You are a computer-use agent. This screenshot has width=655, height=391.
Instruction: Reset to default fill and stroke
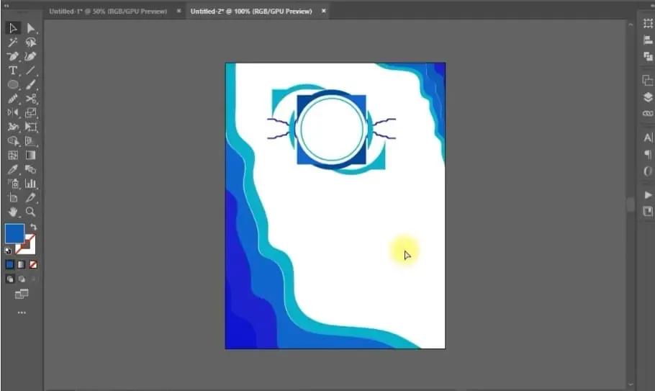[8, 251]
